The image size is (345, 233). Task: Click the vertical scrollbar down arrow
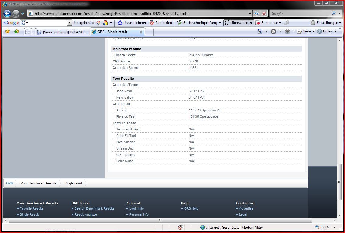coord(340,215)
